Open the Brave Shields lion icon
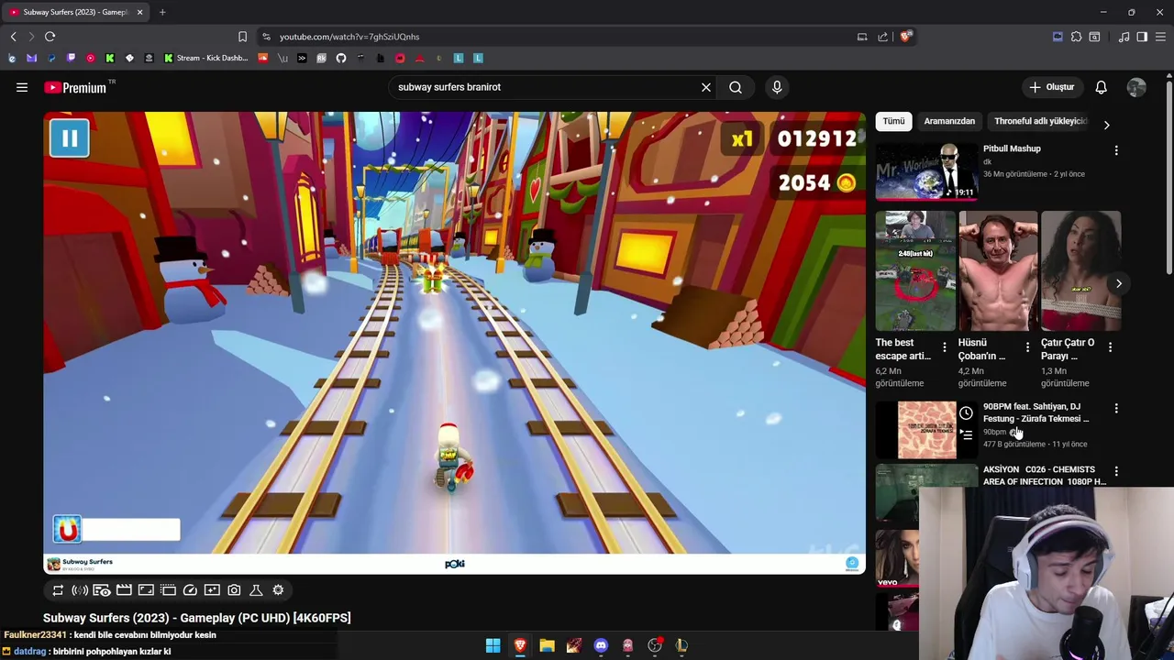Screen dimensions: 1174x660 (x=905, y=37)
